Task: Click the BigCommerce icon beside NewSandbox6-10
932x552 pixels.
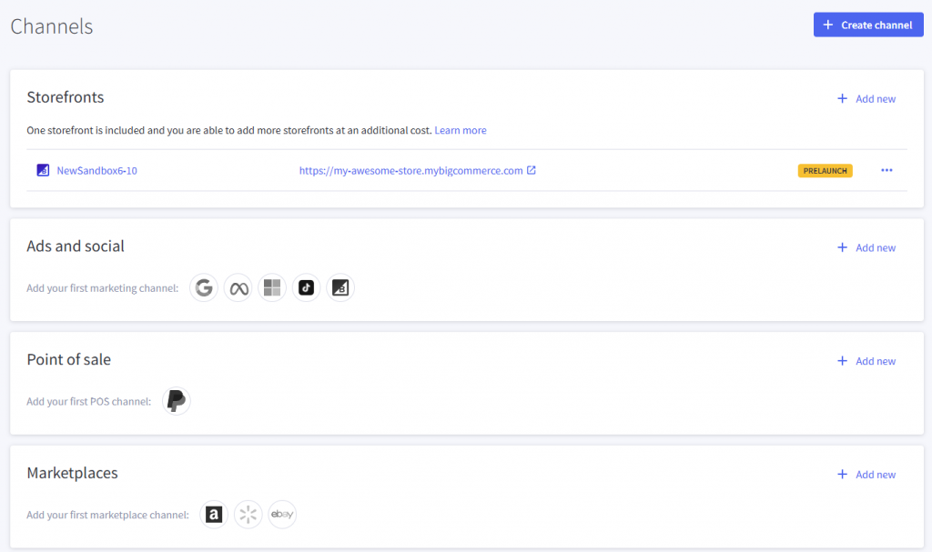Action: pos(43,171)
